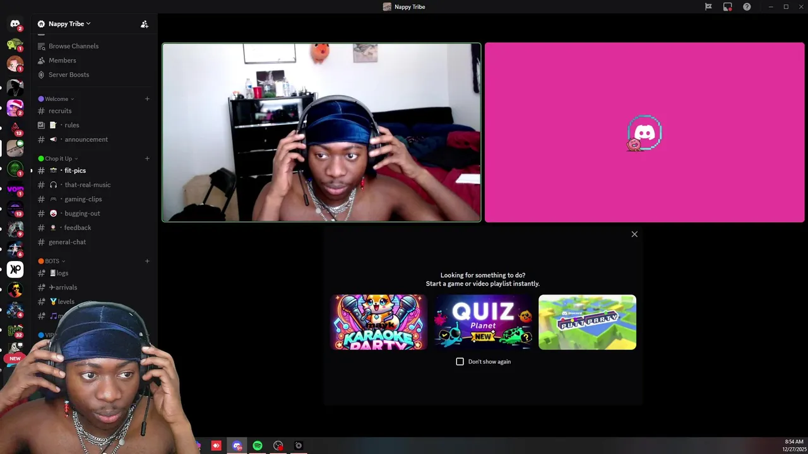This screenshot has width=808, height=454.
Task: Open the green circular server icon
Action: pos(15,168)
